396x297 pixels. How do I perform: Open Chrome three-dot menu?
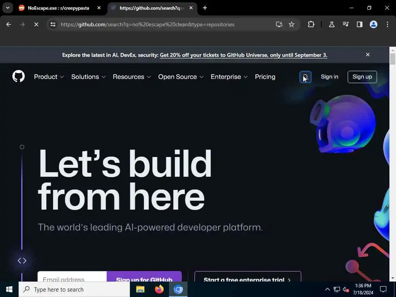pos(387,24)
